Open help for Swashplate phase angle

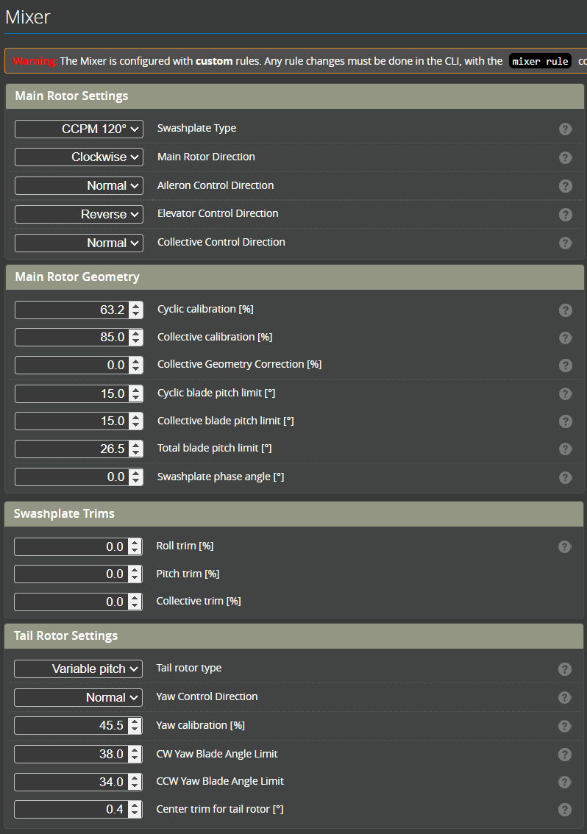point(565,477)
